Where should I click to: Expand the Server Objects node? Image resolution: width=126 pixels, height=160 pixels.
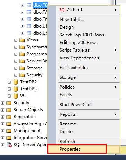pos(2,110)
